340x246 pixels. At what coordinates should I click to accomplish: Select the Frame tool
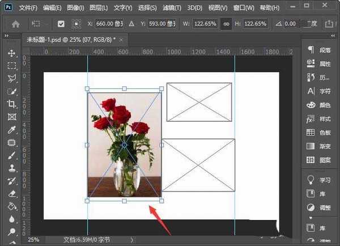[11, 117]
